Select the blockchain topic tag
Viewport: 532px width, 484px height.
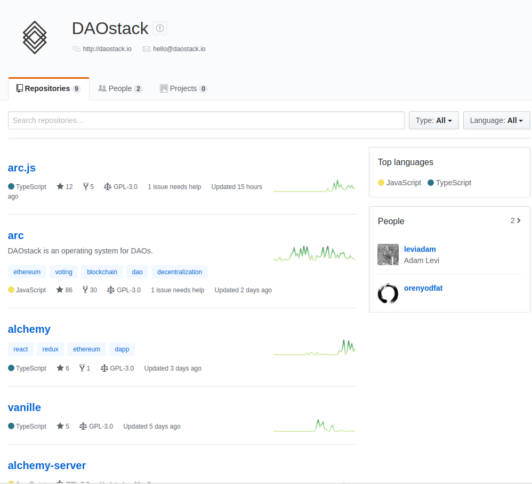[x=102, y=272]
